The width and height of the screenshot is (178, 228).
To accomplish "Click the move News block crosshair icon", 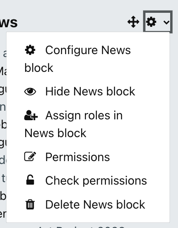I will (133, 22).
